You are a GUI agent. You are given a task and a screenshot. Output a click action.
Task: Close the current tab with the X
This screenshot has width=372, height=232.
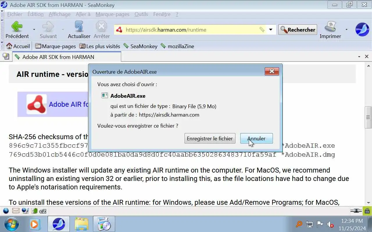click(x=367, y=57)
